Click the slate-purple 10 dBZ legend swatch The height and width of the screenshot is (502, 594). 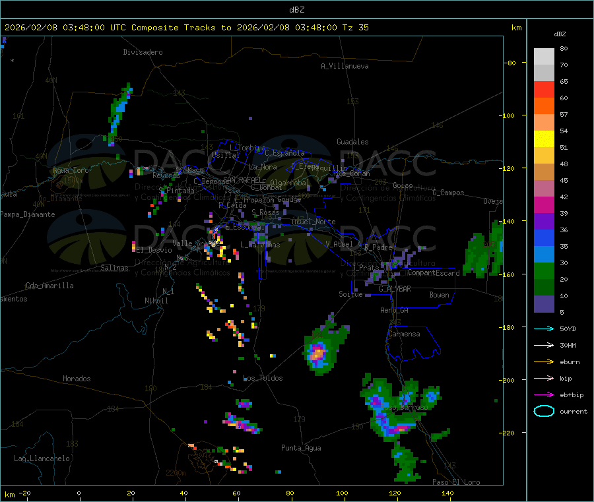pos(544,303)
